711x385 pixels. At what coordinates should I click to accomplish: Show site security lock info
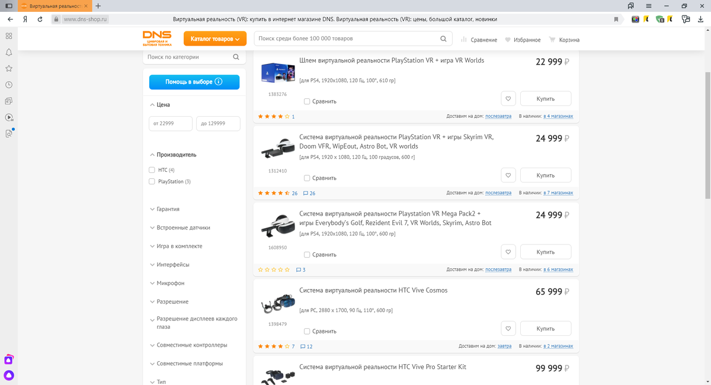point(56,19)
